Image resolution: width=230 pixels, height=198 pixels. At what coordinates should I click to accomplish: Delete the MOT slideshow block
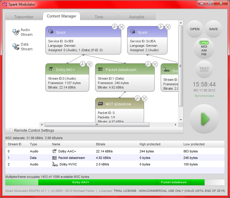(x=144, y=99)
